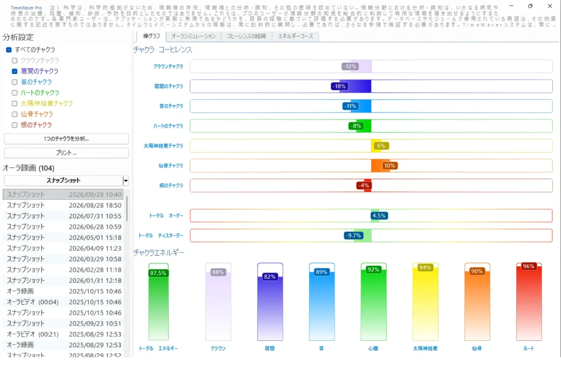Select the snapshot dated 2026/09/29 10:40
Viewport: 561px width, 370px height.
coord(64,194)
